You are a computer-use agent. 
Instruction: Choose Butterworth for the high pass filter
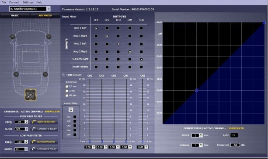coord(44,122)
